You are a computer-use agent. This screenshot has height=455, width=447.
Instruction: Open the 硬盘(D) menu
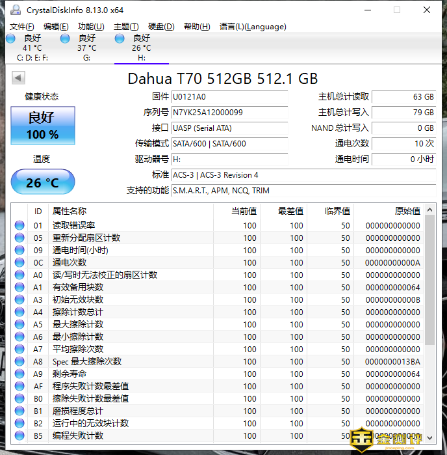(161, 27)
